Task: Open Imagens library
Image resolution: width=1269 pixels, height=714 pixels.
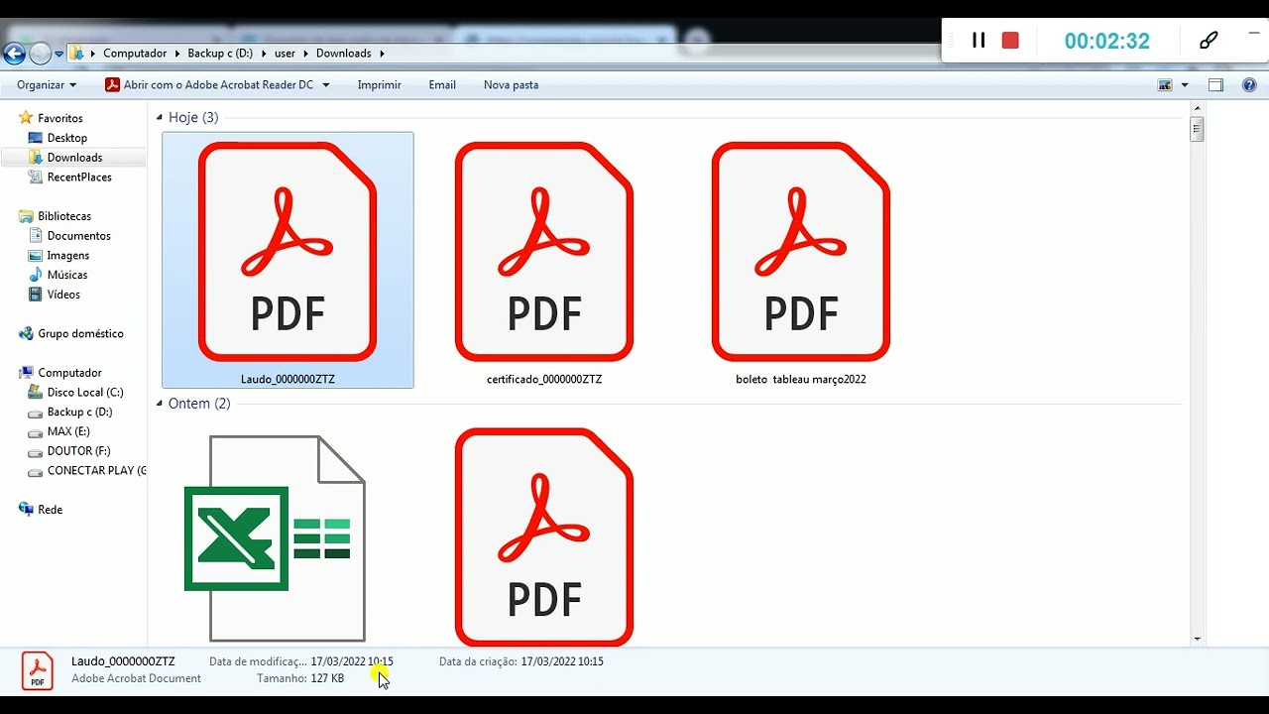Action: point(68,256)
